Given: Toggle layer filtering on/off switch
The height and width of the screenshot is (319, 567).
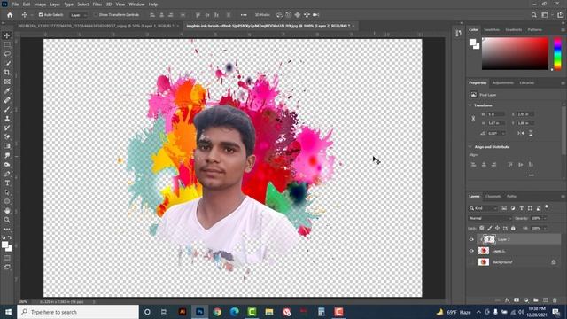Looking at the screenshot, I should click(547, 207).
